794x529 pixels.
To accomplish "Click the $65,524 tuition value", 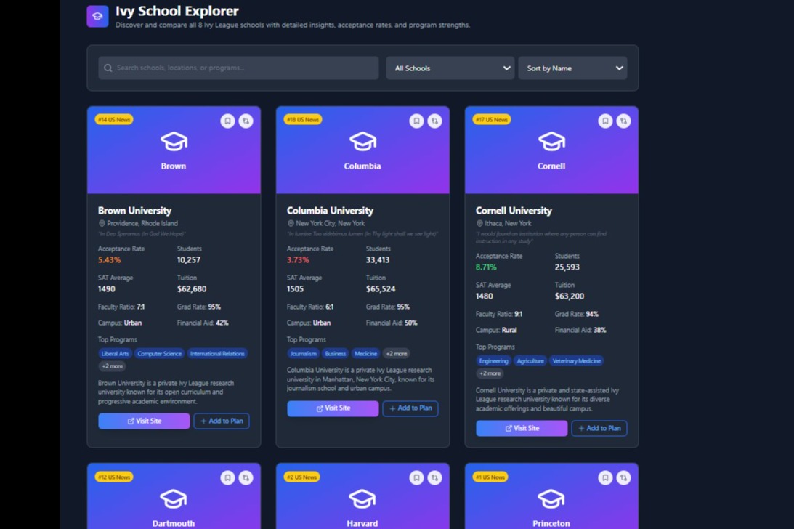I will pyautogui.click(x=381, y=288).
